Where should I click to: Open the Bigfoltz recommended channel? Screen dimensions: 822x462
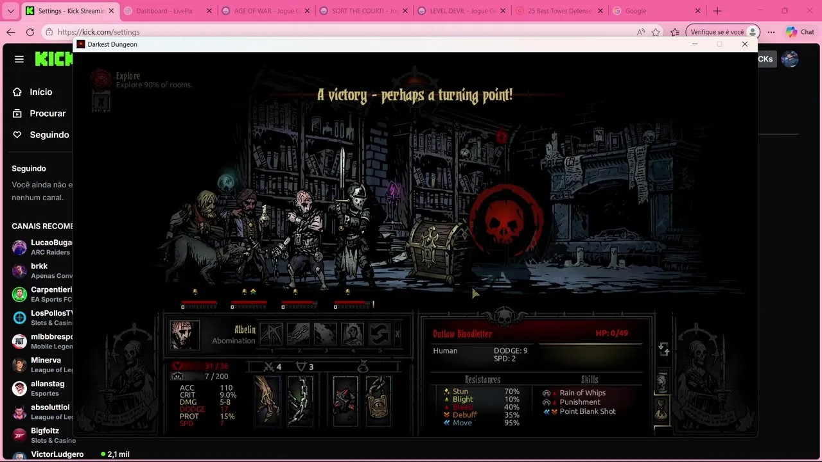tap(41, 435)
